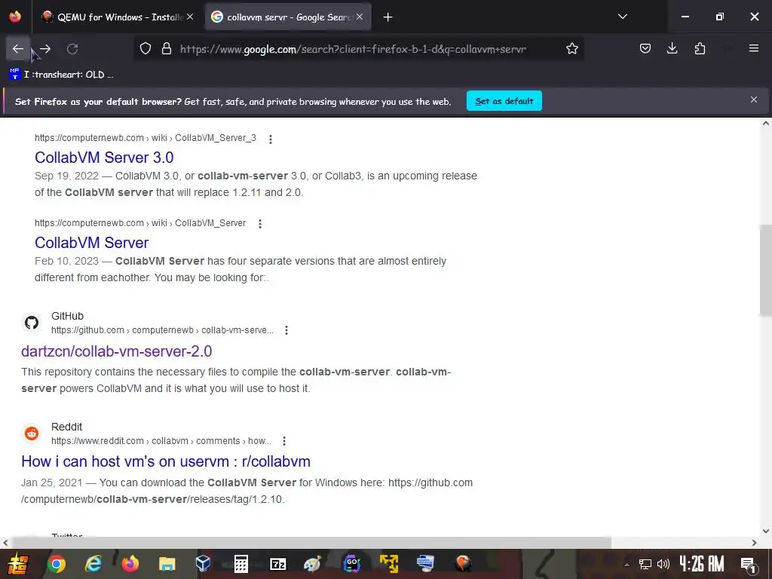Click the vertical scrollbar thumb
Viewport: 772px width, 579px height.
coord(766,271)
